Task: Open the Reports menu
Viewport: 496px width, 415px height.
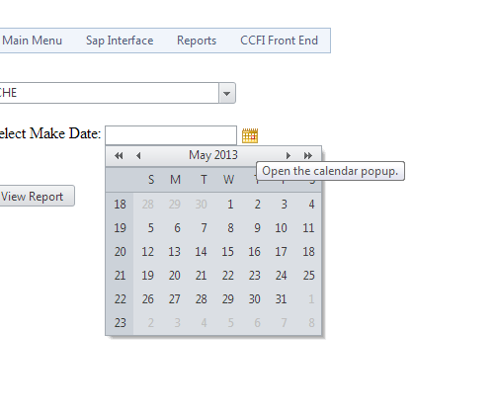Action: (x=197, y=41)
